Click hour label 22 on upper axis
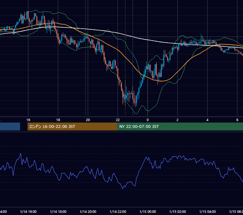Screen dimensions: 243x215 pyautogui.click(x=118, y=120)
